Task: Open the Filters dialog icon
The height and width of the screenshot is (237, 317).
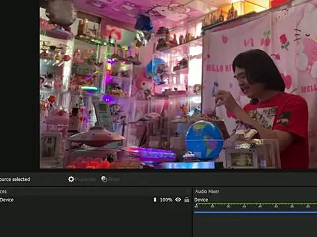Action: 104,179
